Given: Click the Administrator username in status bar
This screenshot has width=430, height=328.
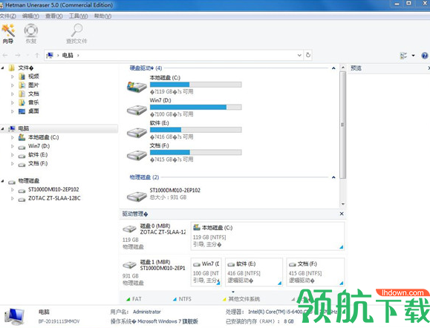Looking at the screenshot, I should (147, 312).
